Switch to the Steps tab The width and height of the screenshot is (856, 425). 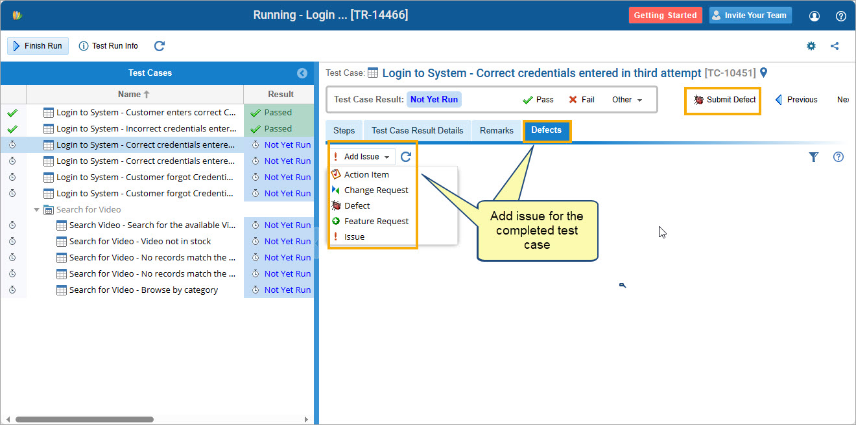[344, 130]
